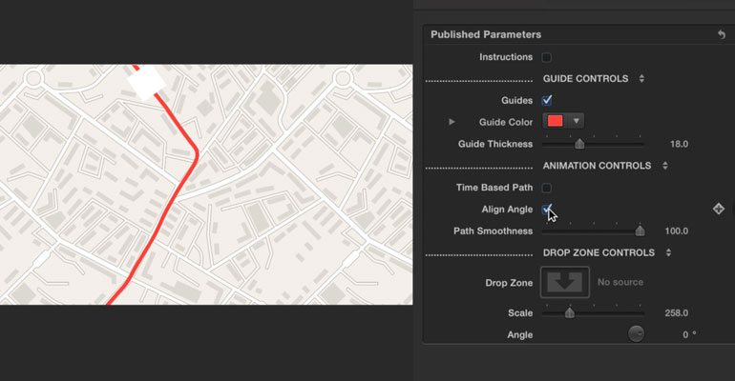Click the Angle dial control
This screenshot has height=381, width=735.
[636, 333]
